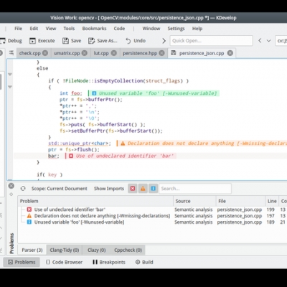
Task: Collapse the else block fold marker
Action: 10,75
